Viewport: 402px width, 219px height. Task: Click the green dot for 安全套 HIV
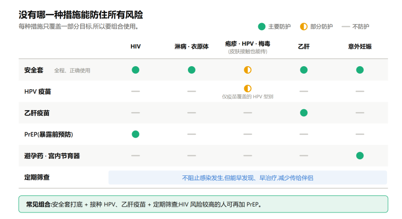(135, 70)
